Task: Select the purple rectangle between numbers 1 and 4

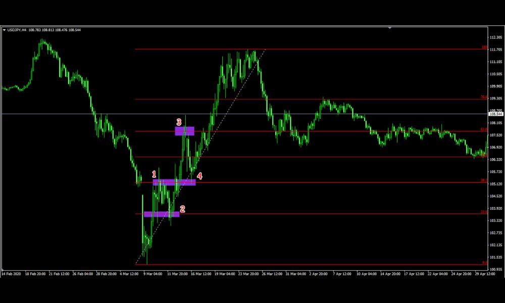Action: (x=174, y=182)
